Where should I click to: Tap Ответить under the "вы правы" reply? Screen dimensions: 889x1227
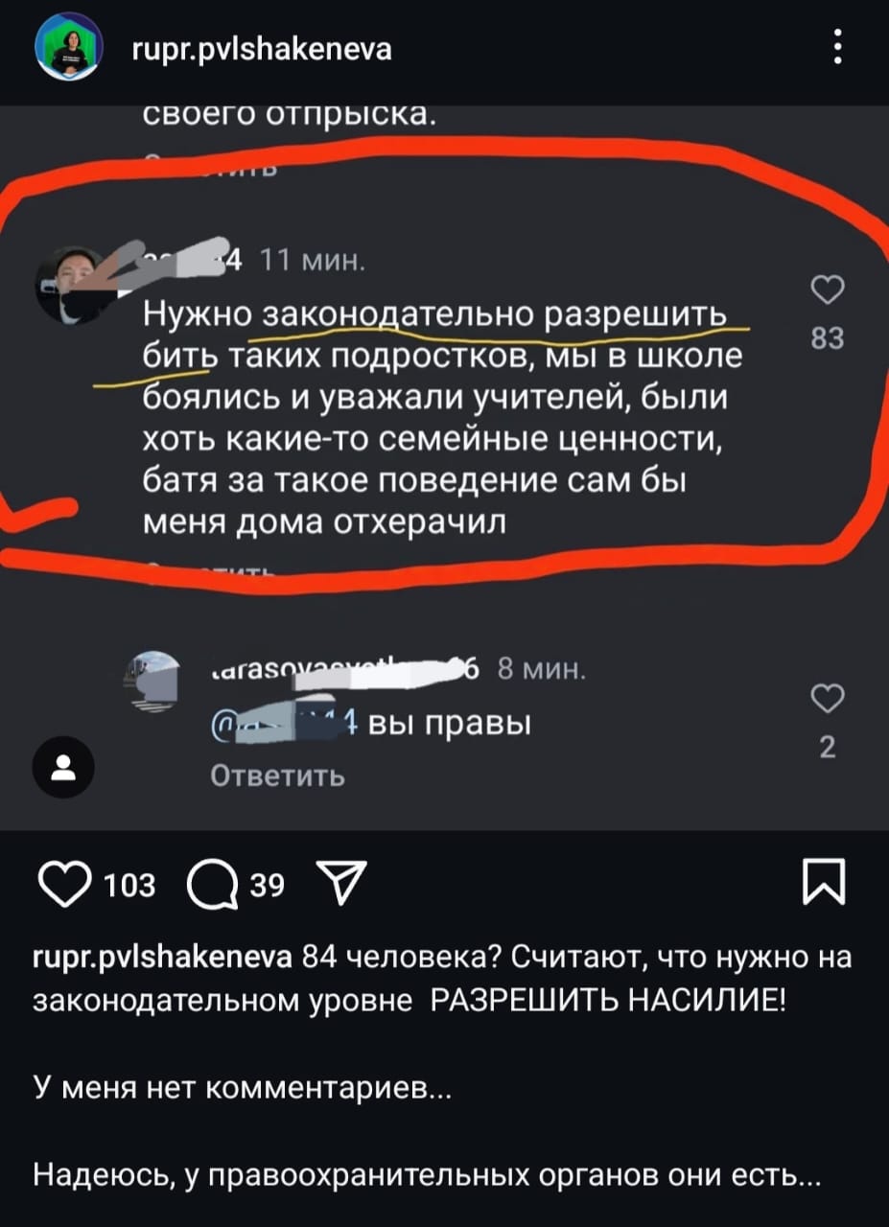pos(278,775)
